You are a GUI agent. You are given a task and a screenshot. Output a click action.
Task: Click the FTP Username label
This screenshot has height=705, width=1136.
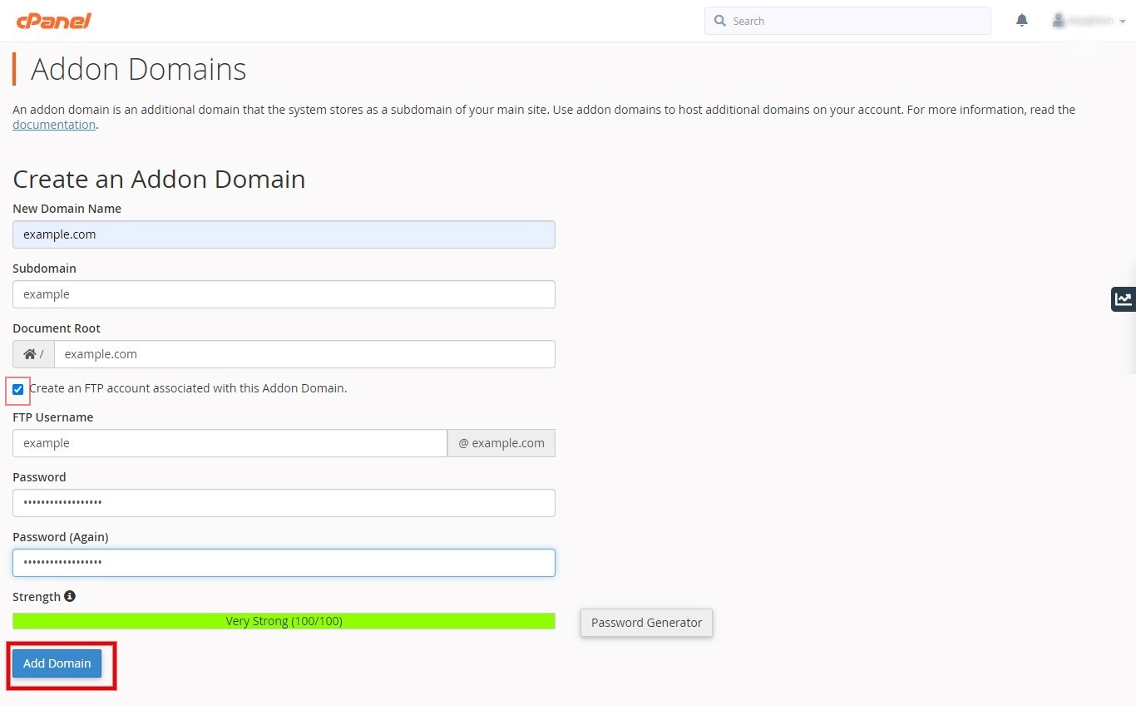coord(52,417)
